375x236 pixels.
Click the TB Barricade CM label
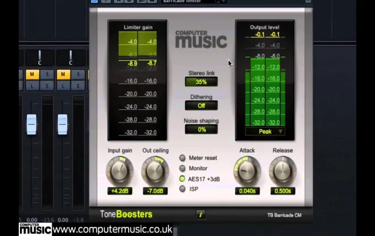[x=284, y=215]
